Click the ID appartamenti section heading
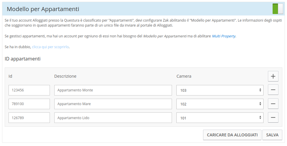The height and width of the screenshot is (146, 287). pos(23,59)
